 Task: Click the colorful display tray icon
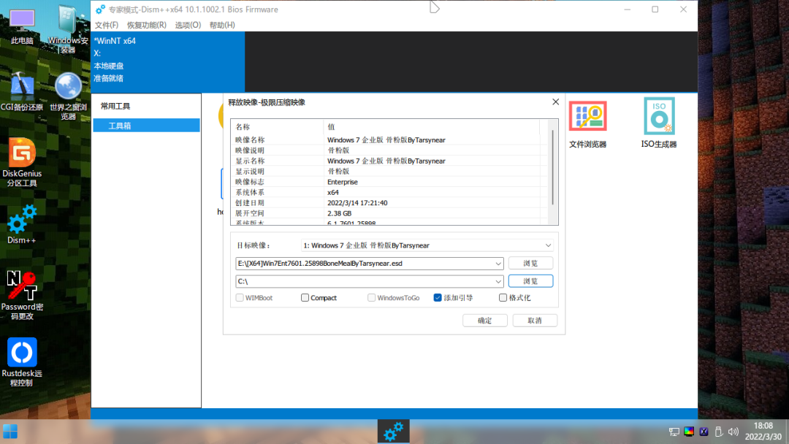pyautogui.click(x=689, y=432)
